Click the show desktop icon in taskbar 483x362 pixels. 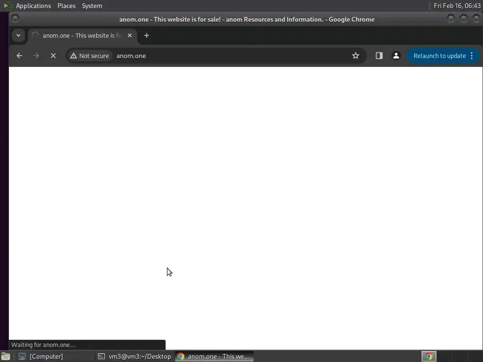pyautogui.click(x=6, y=356)
